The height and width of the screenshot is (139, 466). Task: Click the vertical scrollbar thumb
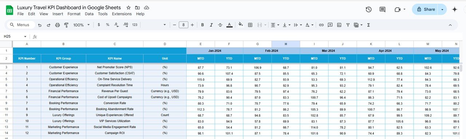[x=461, y=68]
